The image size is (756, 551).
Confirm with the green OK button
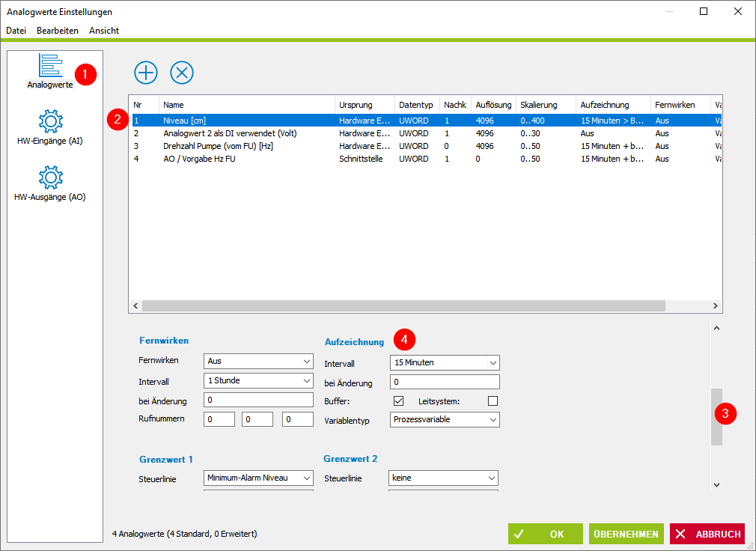pyautogui.click(x=546, y=534)
